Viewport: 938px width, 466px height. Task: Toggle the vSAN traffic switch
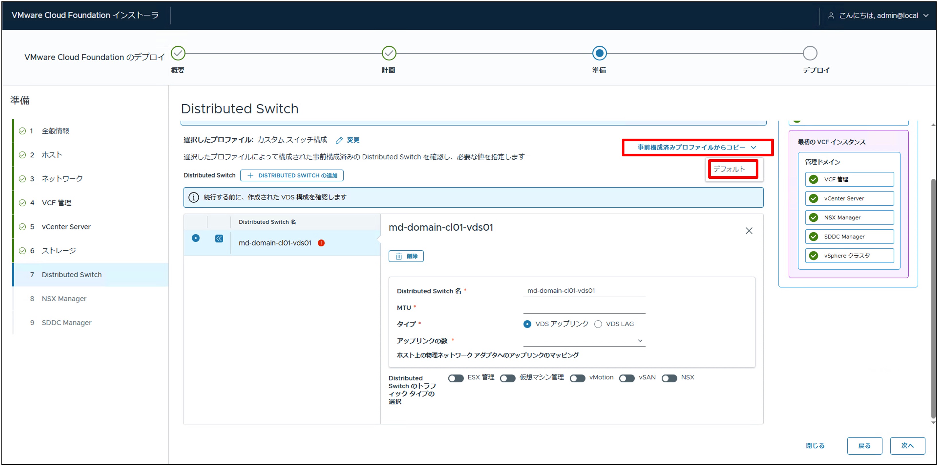[x=627, y=378]
